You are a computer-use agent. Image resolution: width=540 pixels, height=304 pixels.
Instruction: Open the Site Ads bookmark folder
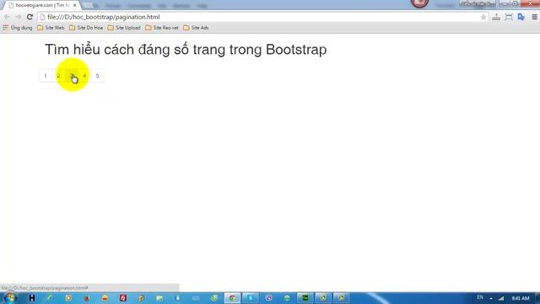click(196, 28)
